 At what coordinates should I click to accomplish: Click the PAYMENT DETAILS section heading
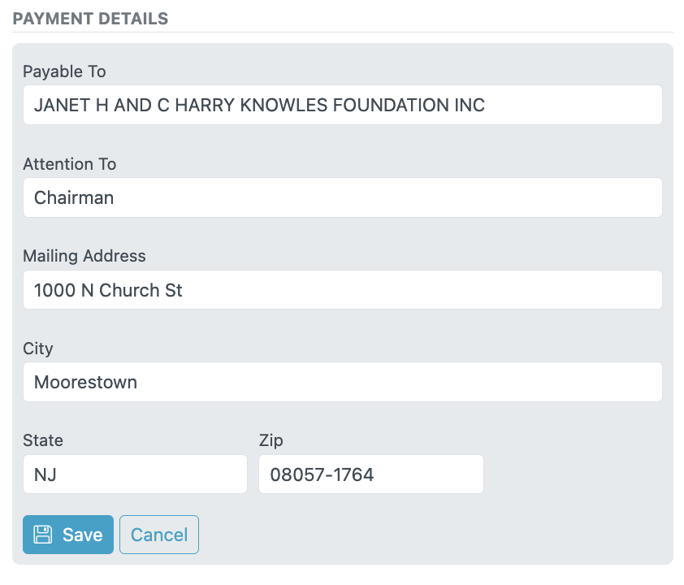point(90,19)
